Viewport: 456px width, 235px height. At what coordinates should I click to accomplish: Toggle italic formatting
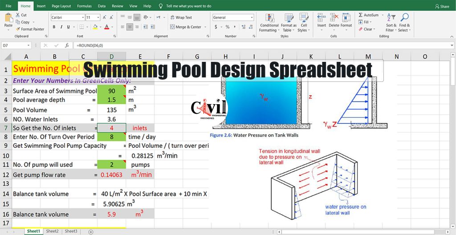61,27
